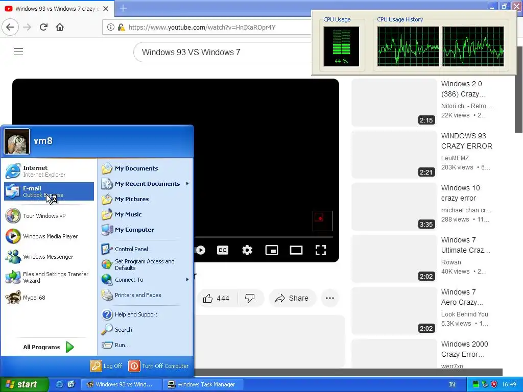
Task: Click the red security shield tray icon
Action: click(494, 384)
